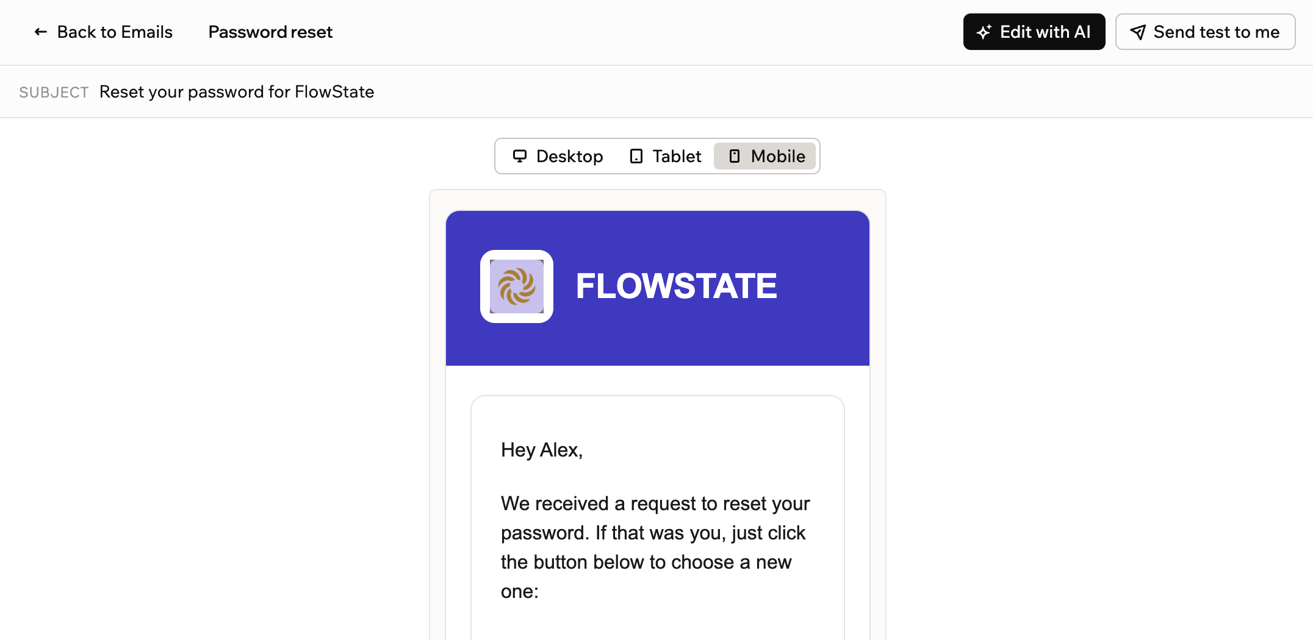Click the paper plane send icon
The width and height of the screenshot is (1313, 640).
coord(1138,32)
